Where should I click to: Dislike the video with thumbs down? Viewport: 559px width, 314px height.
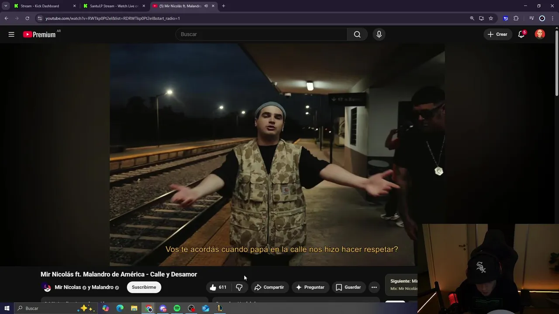tap(239, 287)
